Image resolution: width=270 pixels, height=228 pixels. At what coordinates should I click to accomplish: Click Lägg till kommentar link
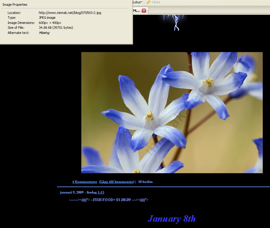click(x=117, y=182)
